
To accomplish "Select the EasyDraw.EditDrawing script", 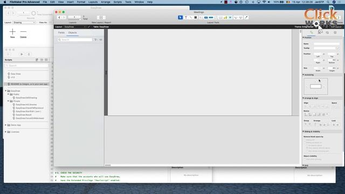I will [x=26, y=98].
